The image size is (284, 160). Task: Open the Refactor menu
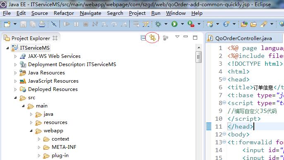click(x=64, y=13)
